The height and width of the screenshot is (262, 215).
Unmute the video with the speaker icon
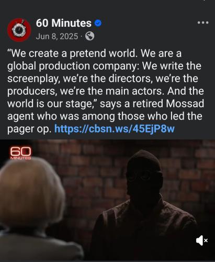[x=200, y=241]
